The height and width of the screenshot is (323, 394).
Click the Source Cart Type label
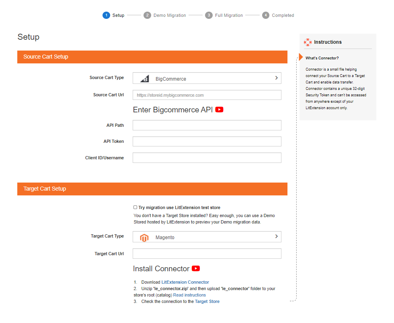pos(107,77)
